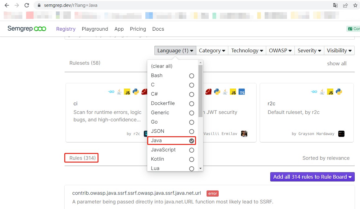Click the share page icon in the address bar
Screen dimensions: 360x209
(x=345, y=5)
